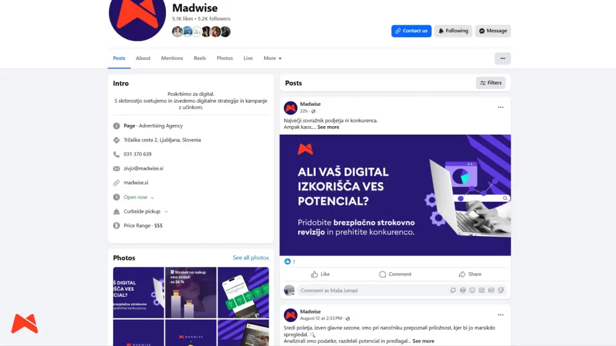The height and width of the screenshot is (346, 616).
Task: Click the Page info icon
Action: click(116, 126)
